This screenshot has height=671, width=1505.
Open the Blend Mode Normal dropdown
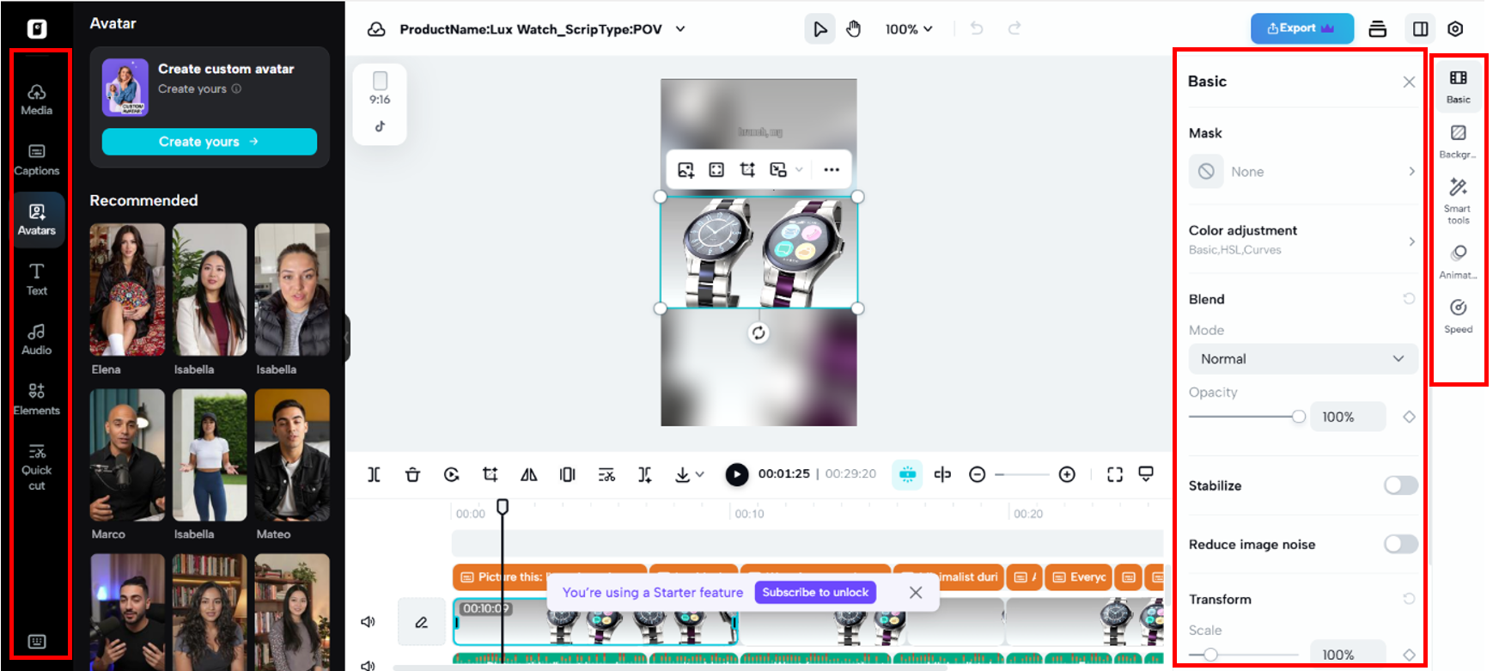[x=1302, y=359]
